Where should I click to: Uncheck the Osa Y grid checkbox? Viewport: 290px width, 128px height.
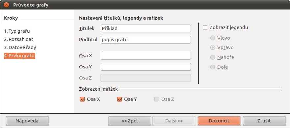pyautogui.click(x=119, y=99)
